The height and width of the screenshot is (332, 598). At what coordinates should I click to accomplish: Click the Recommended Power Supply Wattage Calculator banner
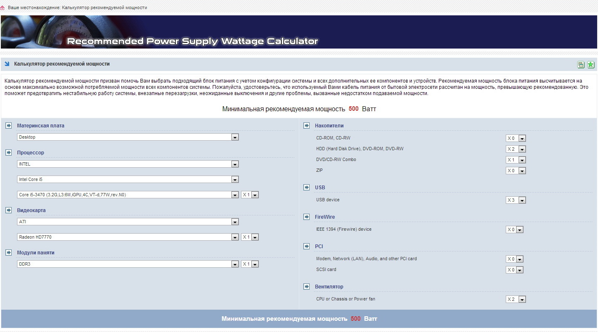pos(299,32)
